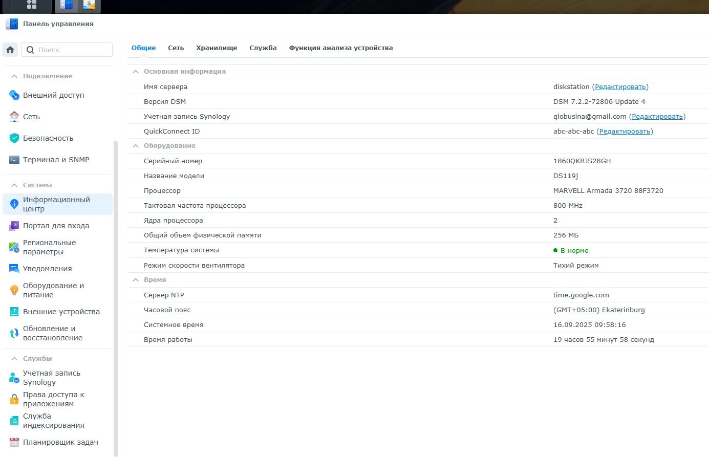
Task: Click the third taskbar app icon
Action: coord(89,5)
